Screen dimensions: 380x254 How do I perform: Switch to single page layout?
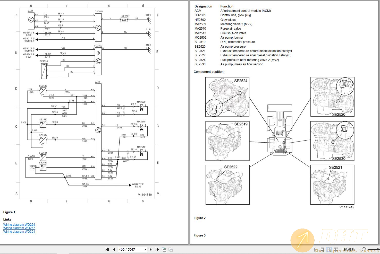pyautogui.click(x=316, y=250)
